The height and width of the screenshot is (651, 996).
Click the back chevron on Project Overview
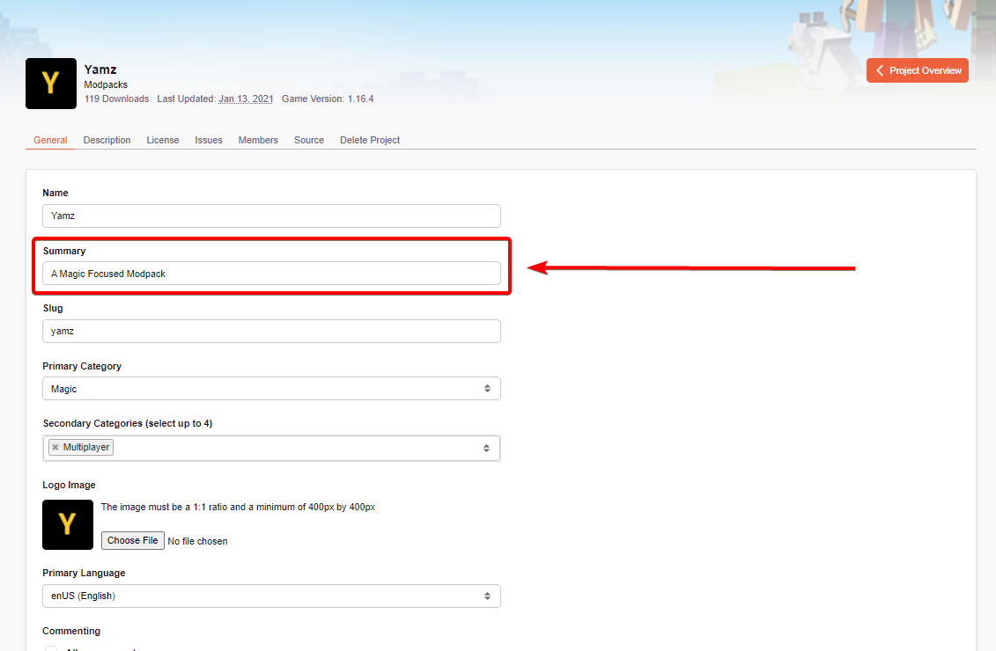880,70
